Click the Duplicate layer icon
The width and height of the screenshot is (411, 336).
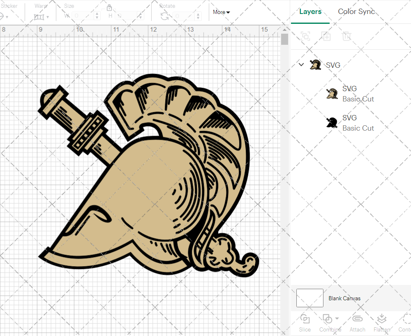point(326,36)
